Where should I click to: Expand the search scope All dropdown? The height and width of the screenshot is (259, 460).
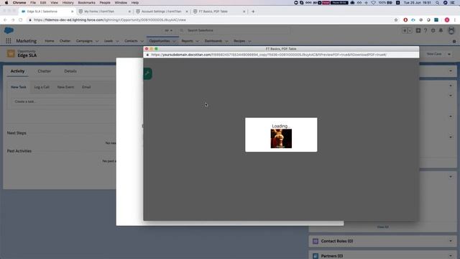[168, 30]
